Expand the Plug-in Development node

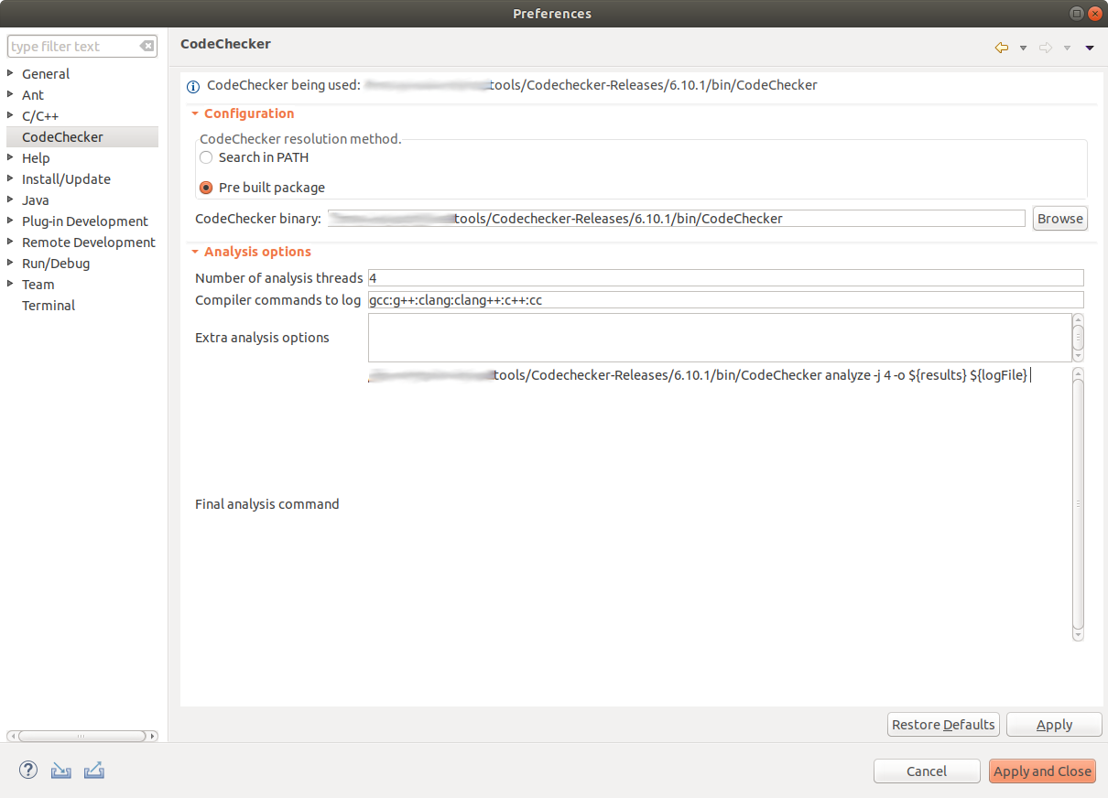(11, 221)
